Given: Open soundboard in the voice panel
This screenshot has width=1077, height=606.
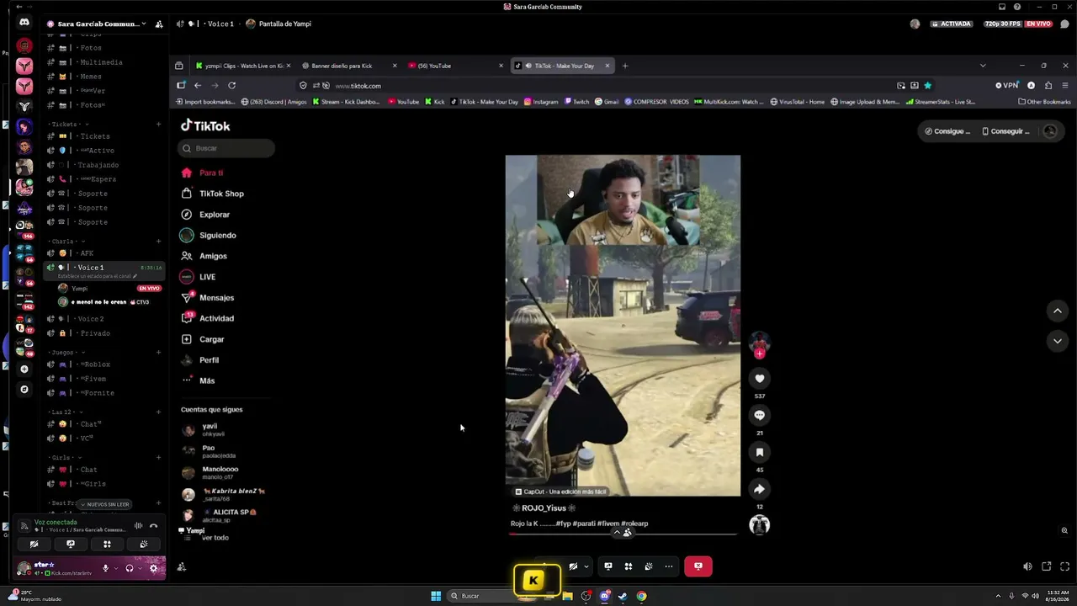Looking at the screenshot, I should 144,545.
